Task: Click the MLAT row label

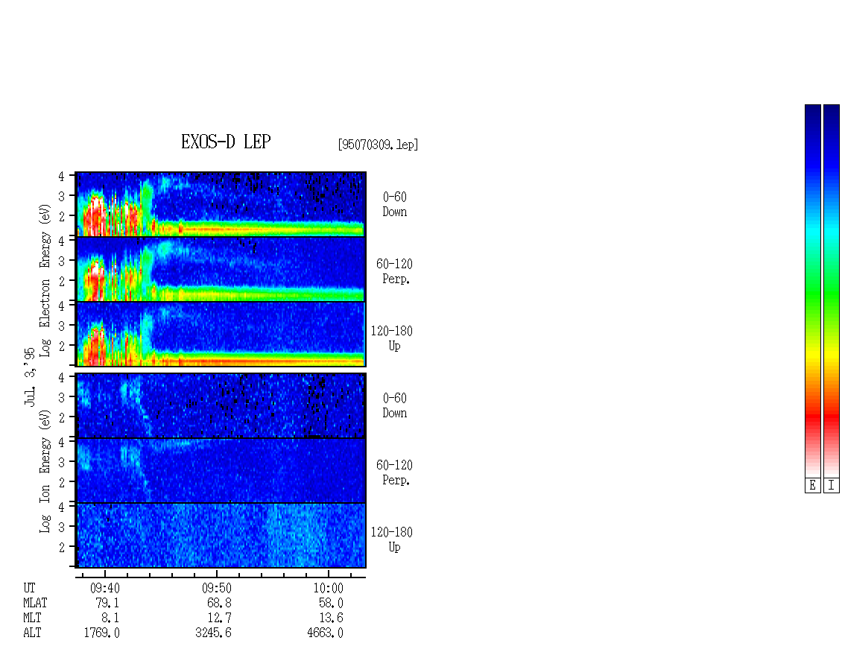Action: pyautogui.click(x=36, y=603)
